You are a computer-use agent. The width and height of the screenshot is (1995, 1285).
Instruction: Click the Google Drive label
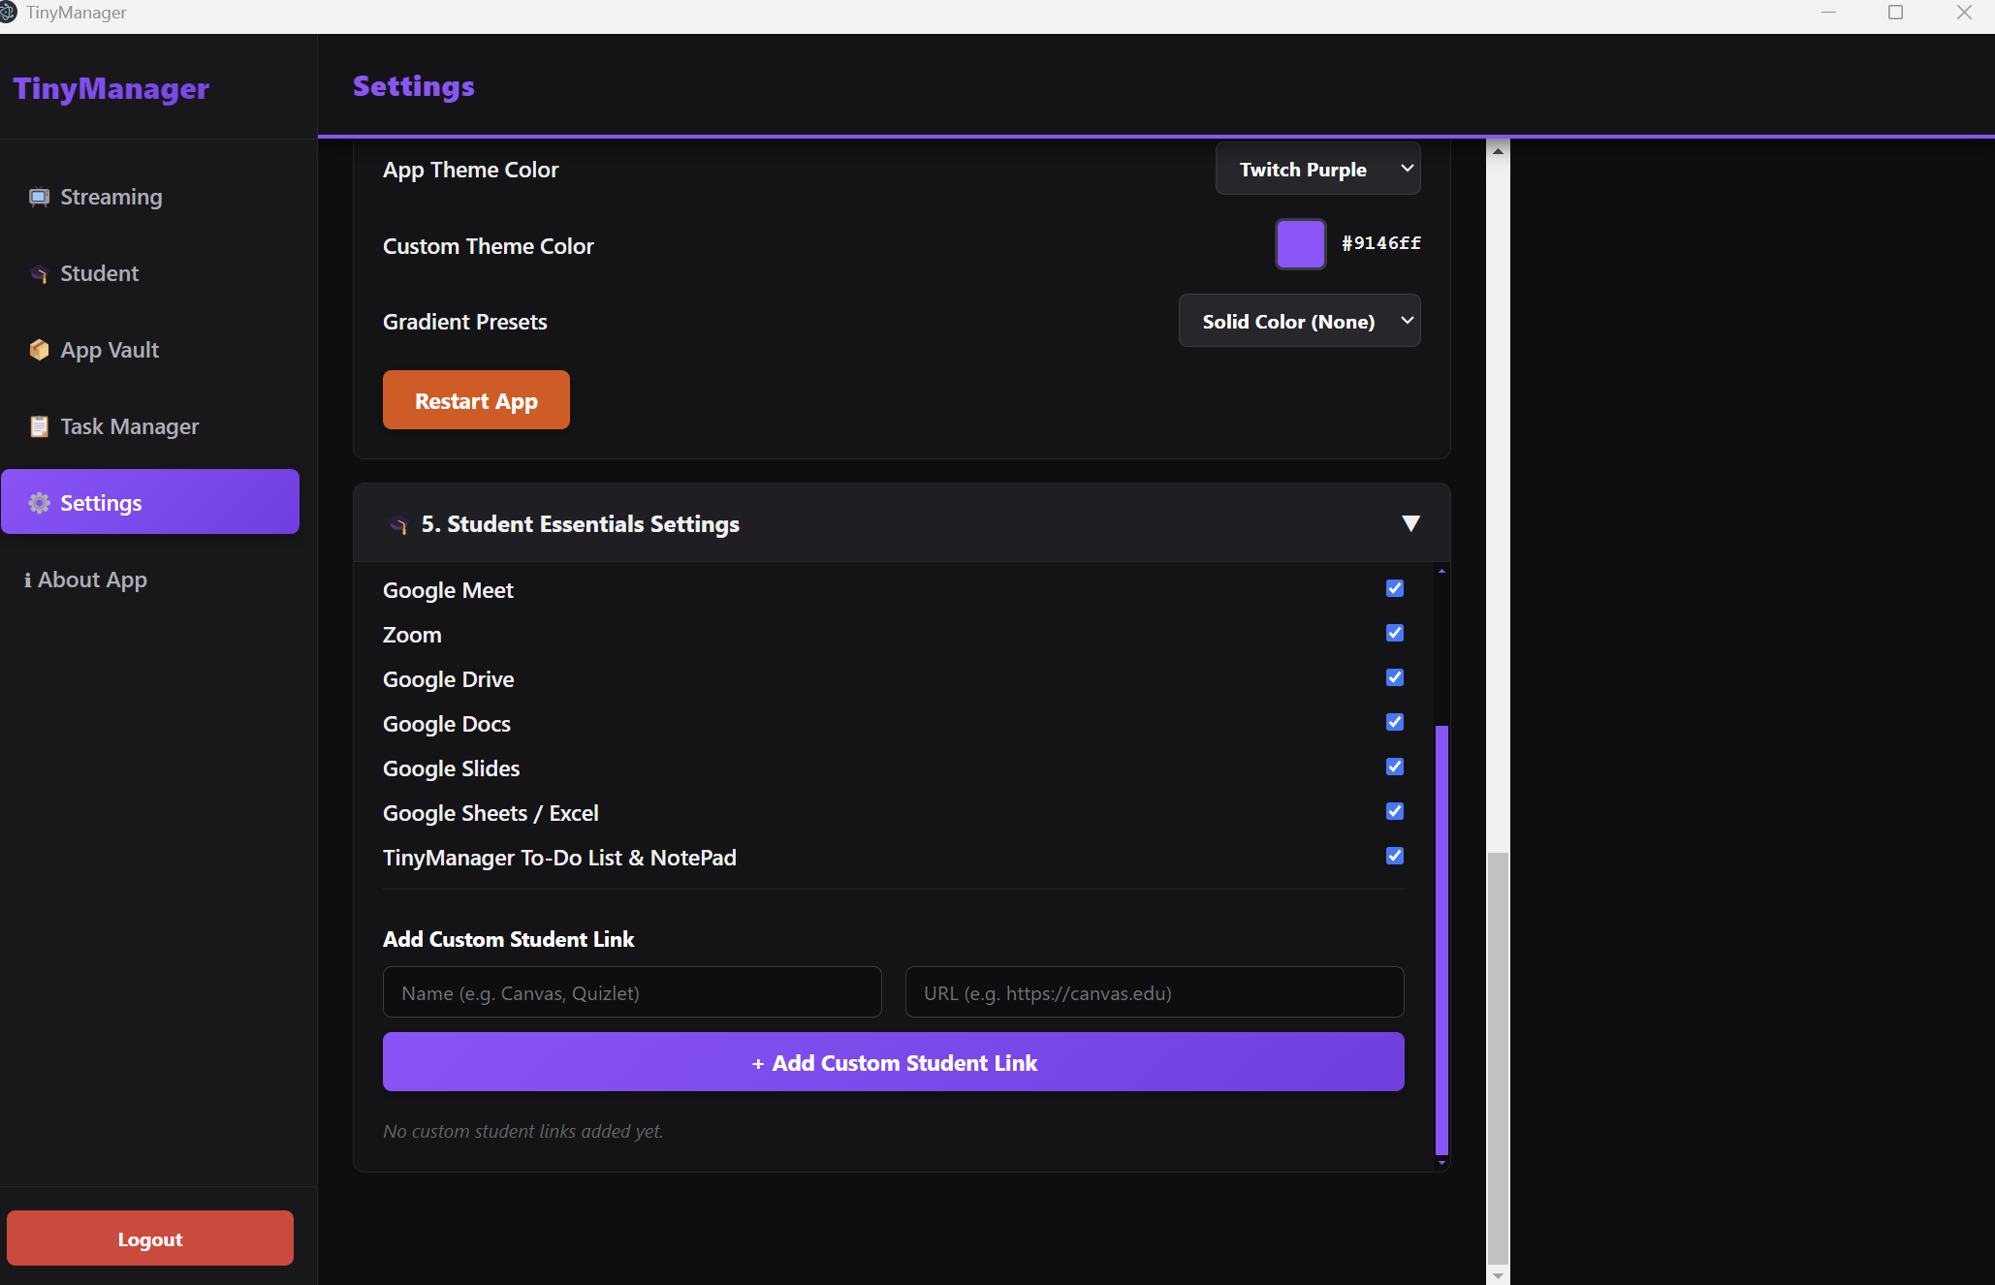[448, 679]
